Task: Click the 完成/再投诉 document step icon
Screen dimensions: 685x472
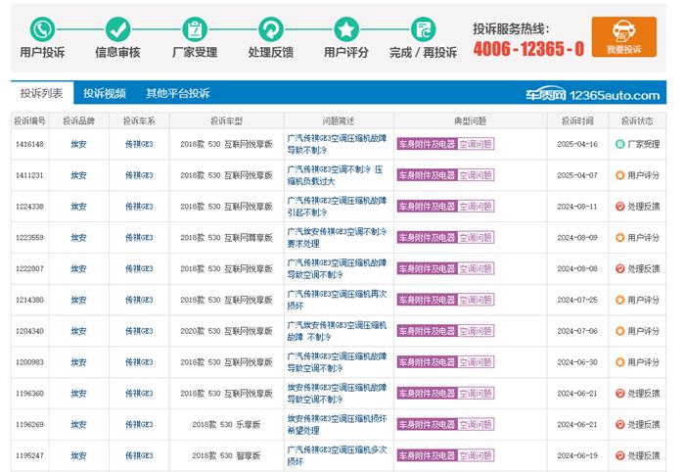Action: pos(423,29)
